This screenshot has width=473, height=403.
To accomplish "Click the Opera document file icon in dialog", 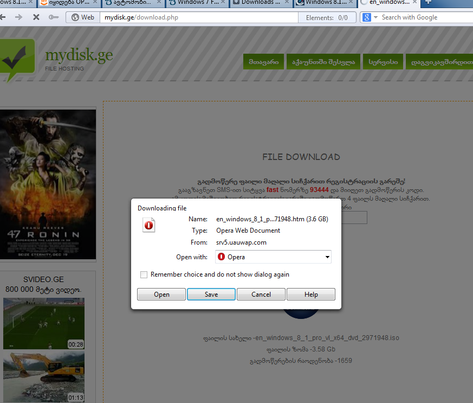I will (148, 225).
